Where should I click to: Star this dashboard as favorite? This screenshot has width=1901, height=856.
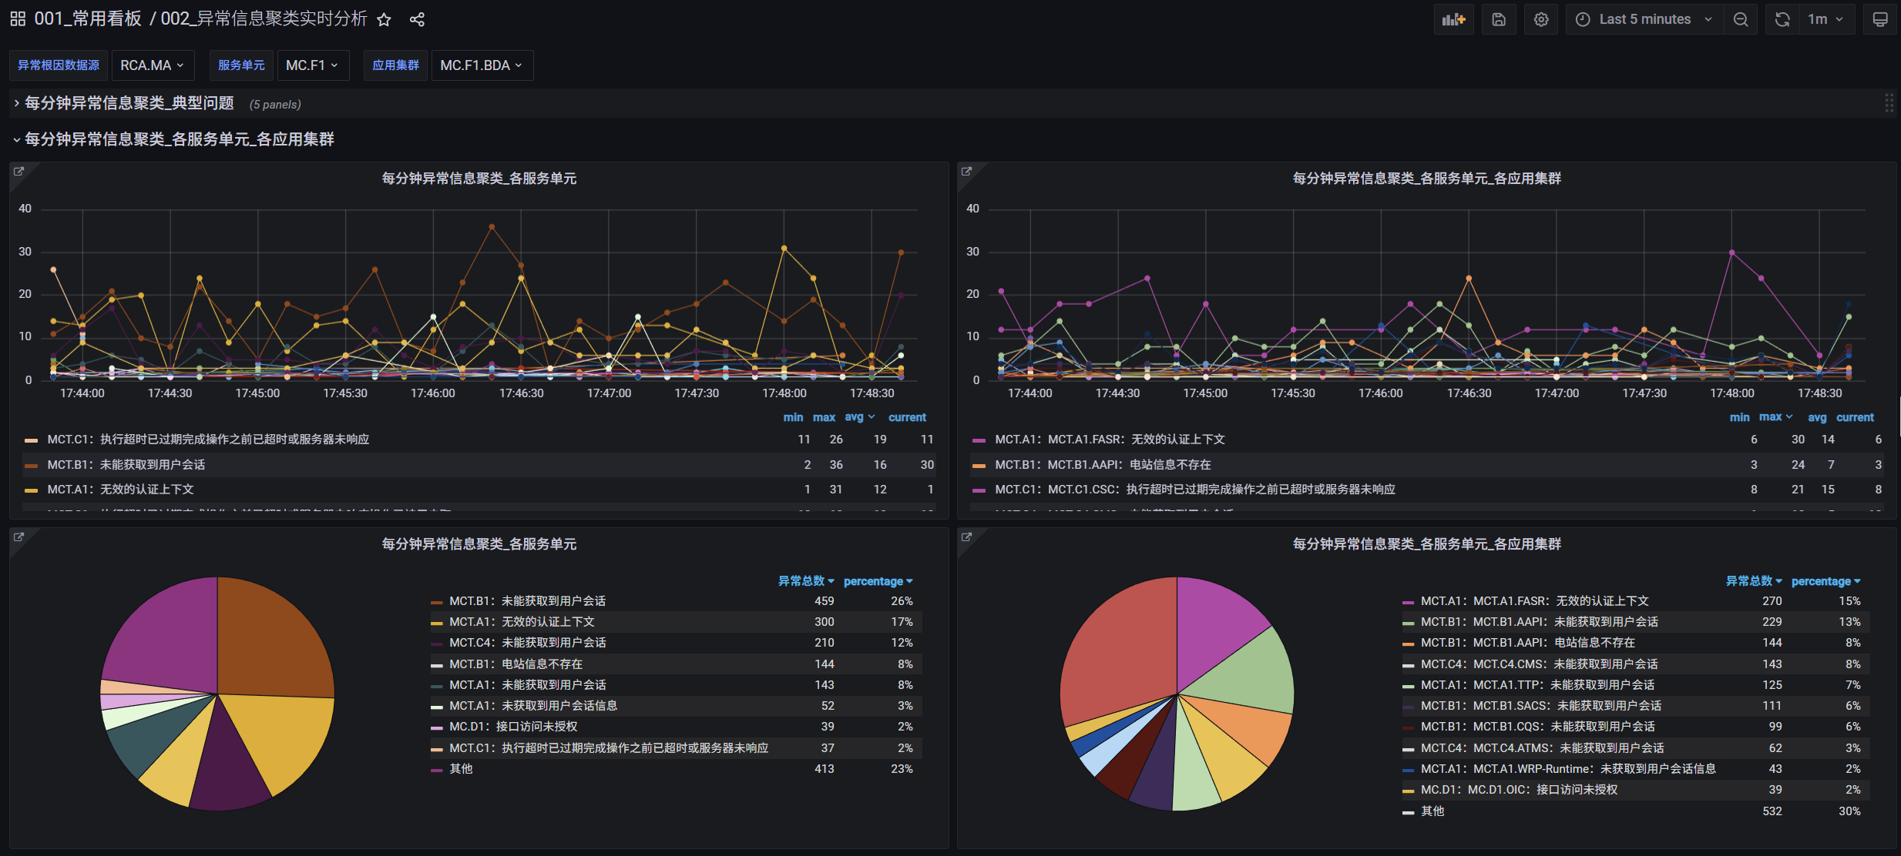tap(384, 19)
